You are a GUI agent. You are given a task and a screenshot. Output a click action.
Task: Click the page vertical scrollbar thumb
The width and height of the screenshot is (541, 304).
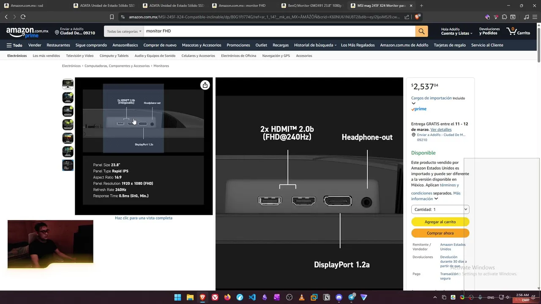coord(538,44)
